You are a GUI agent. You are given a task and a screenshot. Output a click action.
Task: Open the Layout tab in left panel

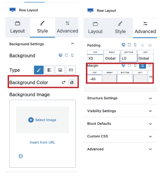point(18,27)
